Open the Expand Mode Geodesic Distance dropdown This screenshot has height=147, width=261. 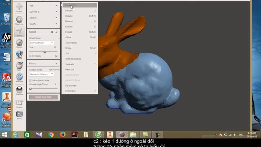tap(42, 74)
